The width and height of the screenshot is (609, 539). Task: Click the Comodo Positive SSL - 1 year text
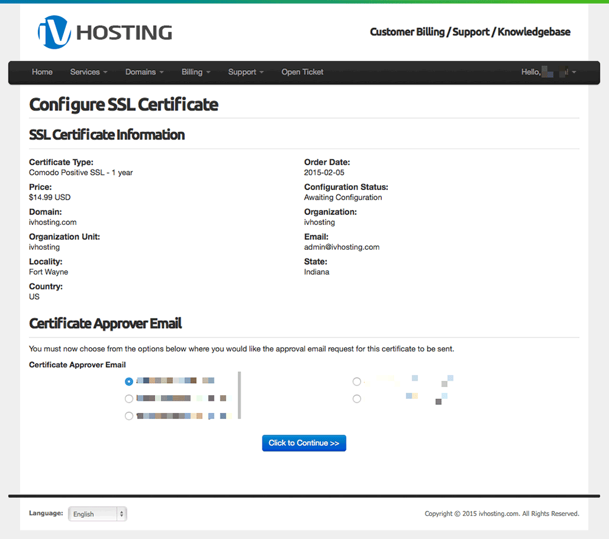click(x=81, y=172)
